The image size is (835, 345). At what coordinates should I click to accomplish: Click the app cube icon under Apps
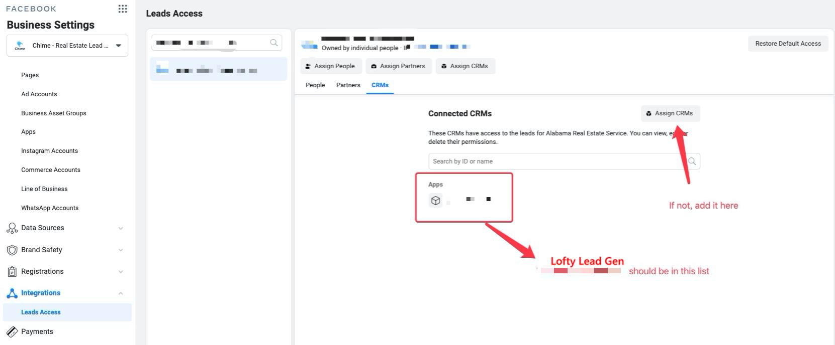[x=436, y=201]
